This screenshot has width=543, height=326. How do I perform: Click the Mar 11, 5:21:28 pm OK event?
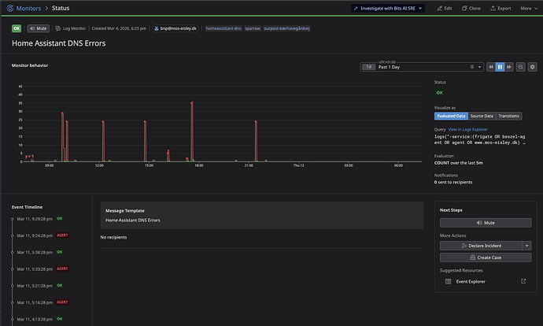[39, 286]
